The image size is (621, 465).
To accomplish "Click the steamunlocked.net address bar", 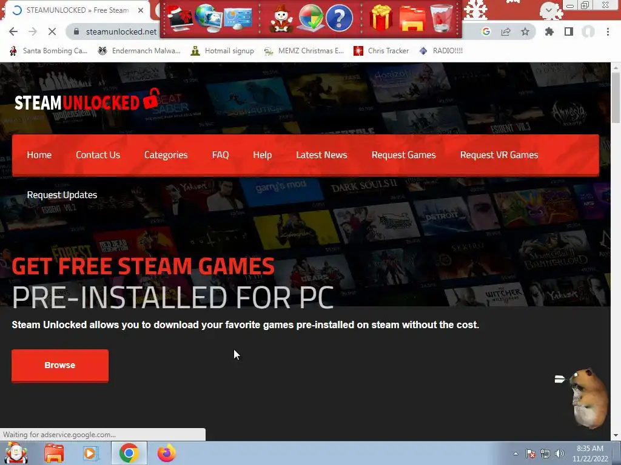I will [x=121, y=31].
